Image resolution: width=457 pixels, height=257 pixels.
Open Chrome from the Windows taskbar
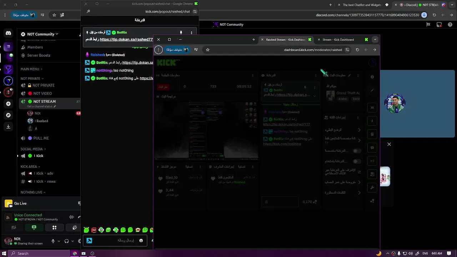click(75, 253)
